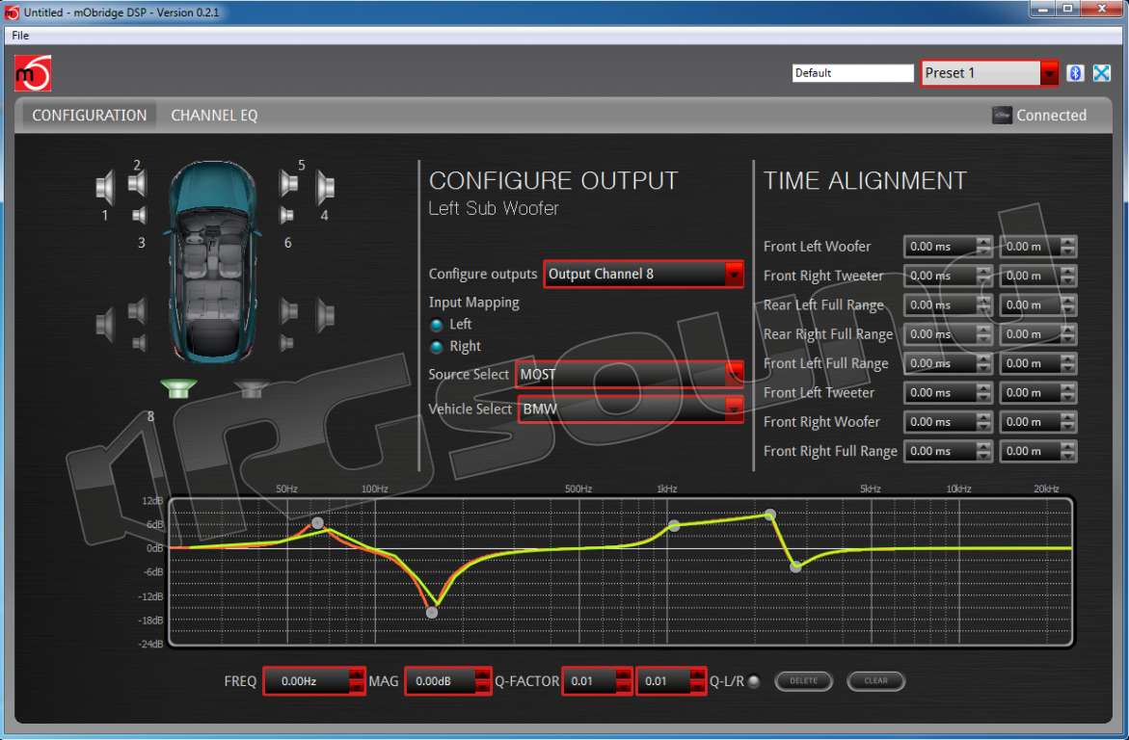Select speaker 2 front left icon
Image resolution: width=1129 pixels, height=740 pixels.
pyautogui.click(x=137, y=184)
